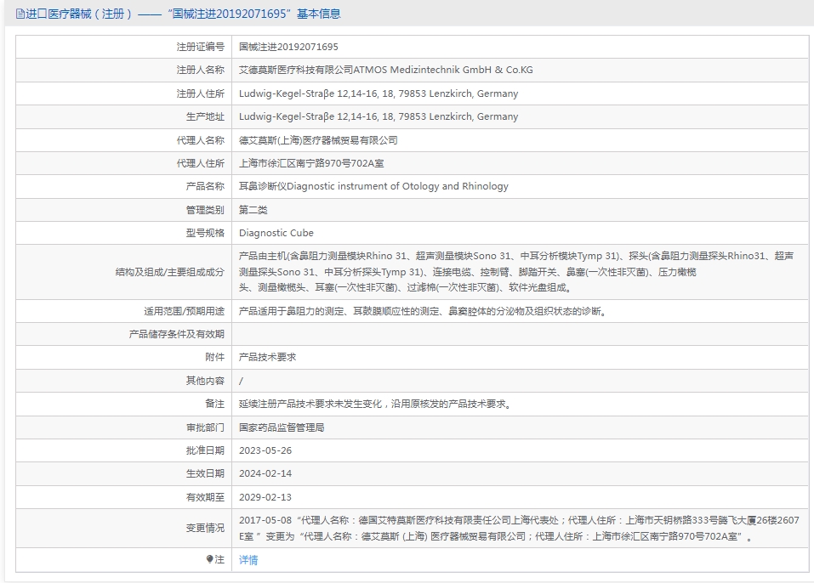Click the 产品储存条件及有效期 label
Image resolution: width=814 pixels, height=583 pixels.
point(177,334)
